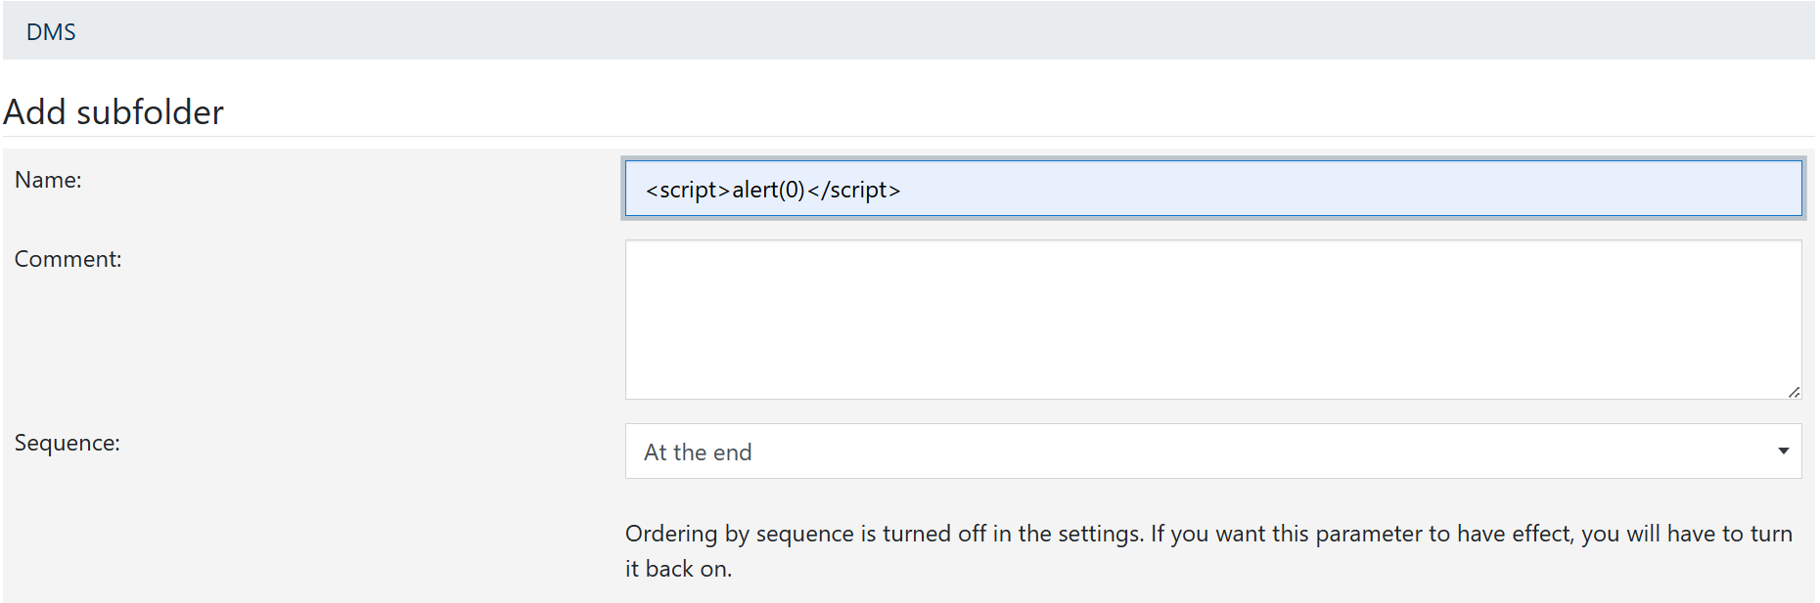Click the gray breadcrumb bar beside DMS

point(939,32)
